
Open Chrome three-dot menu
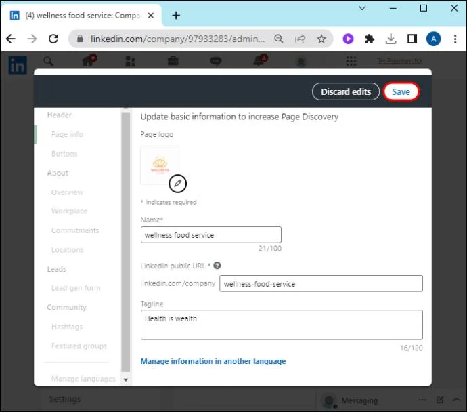click(x=455, y=39)
